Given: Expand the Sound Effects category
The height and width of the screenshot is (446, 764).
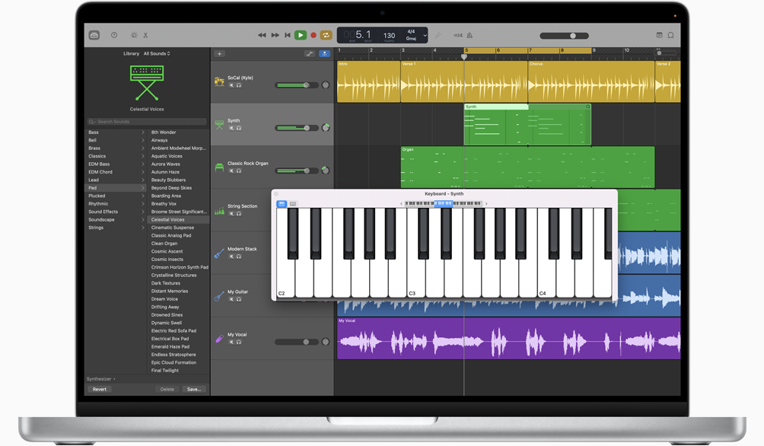Looking at the screenshot, I should tap(143, 212).
